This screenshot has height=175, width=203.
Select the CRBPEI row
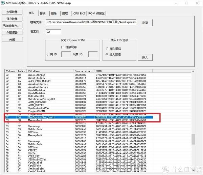[x=79, y=150]
